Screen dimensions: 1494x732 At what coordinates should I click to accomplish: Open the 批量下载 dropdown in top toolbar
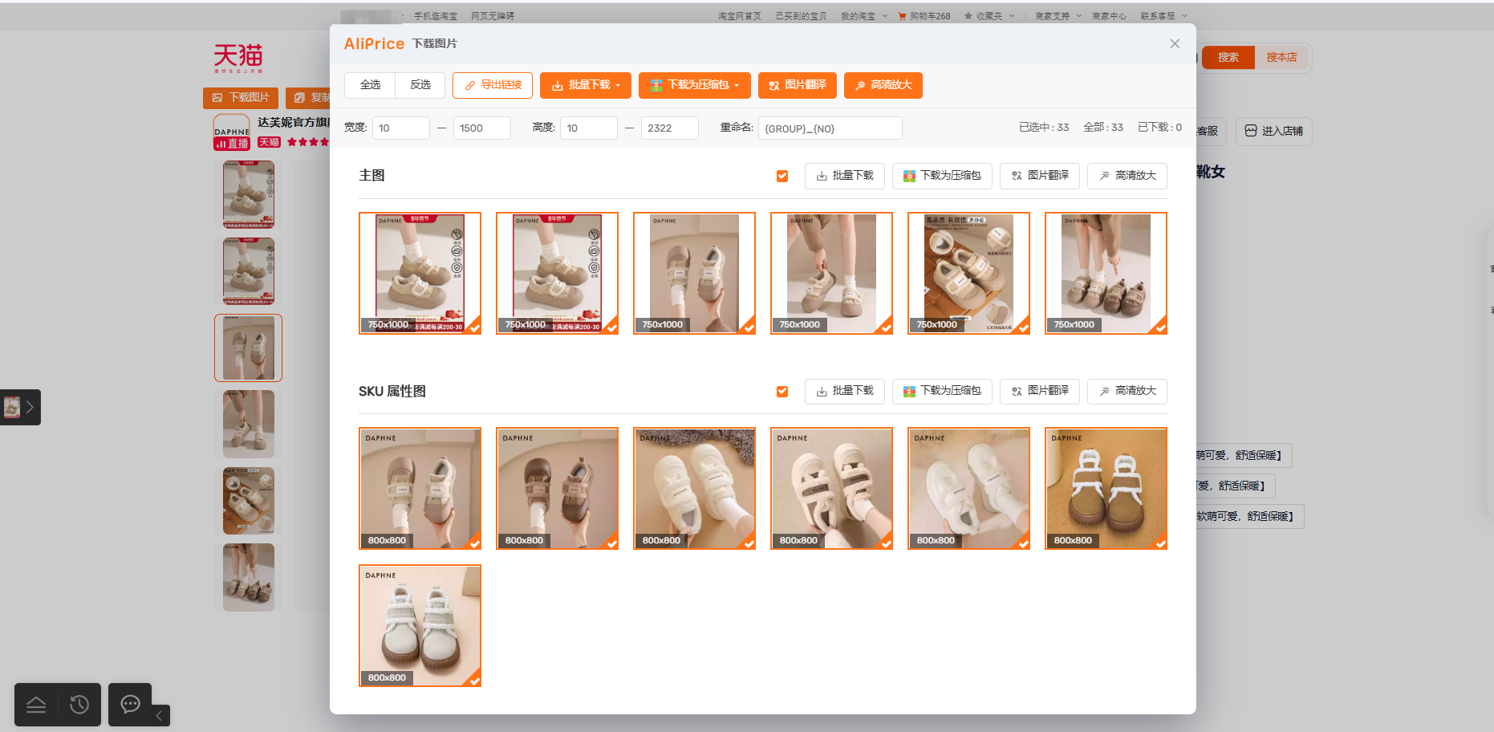tap(586, 85)
